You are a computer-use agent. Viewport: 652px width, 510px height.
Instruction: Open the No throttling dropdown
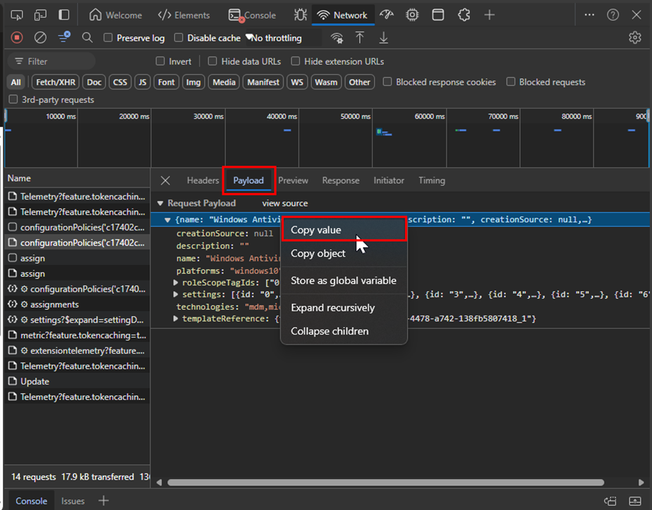pos(275,38)
